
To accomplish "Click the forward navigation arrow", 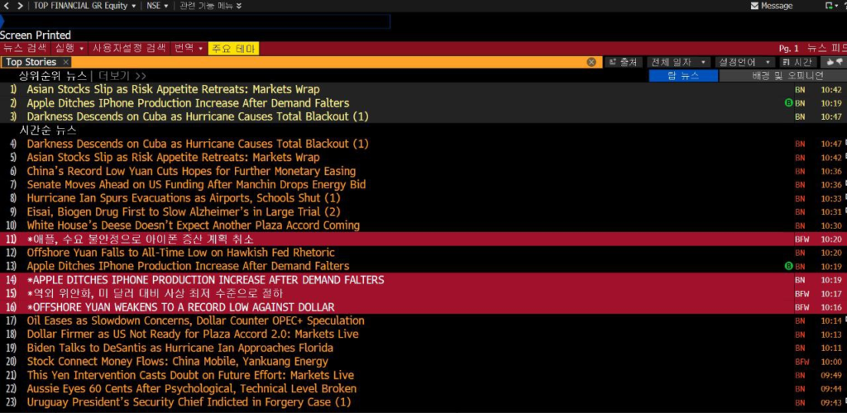I will (x=20, y=6).
